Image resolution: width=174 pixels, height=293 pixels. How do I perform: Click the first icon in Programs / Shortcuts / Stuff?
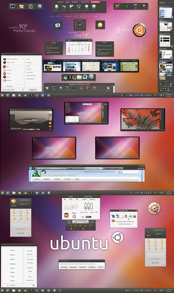click(47, 88)
